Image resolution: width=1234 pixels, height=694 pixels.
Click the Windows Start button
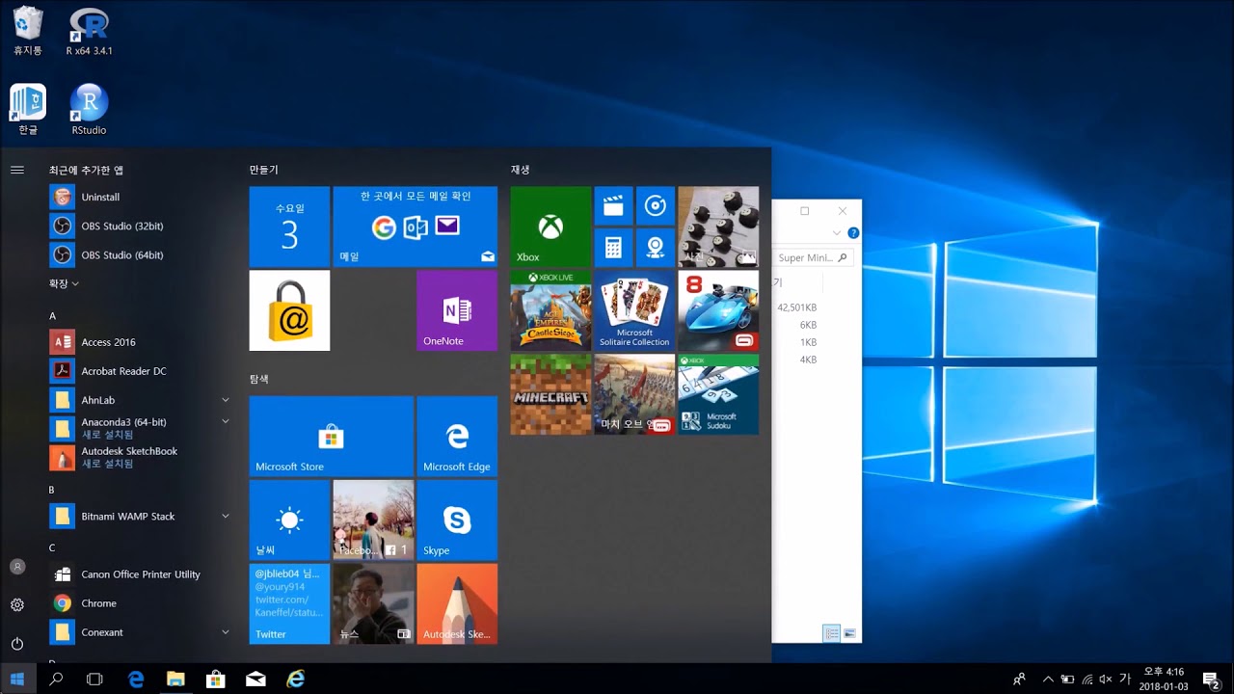[17, 679]
